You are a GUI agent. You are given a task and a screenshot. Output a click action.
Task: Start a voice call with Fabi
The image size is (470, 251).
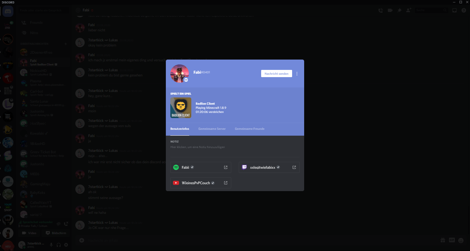(381, 10)
